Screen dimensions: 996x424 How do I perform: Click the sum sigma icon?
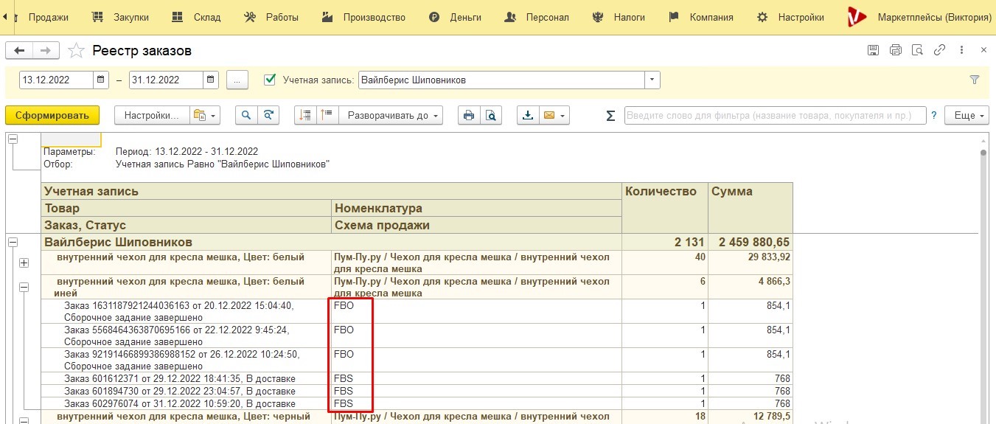[610, 115]
